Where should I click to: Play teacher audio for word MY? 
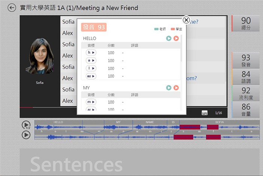[x=169, y=88]
